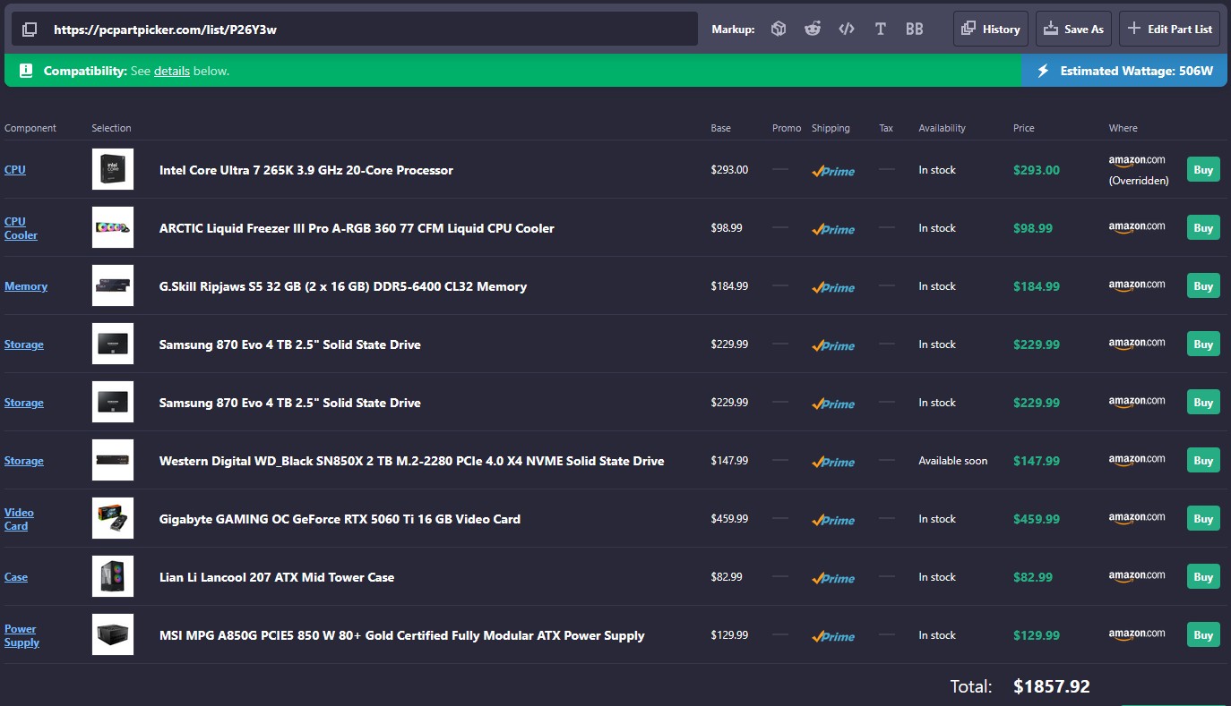This screenshot has width=1231, height=706.
Task: Select the PCPartPicker markup icon
Action: pyautogui.click(x=779, y=29)
